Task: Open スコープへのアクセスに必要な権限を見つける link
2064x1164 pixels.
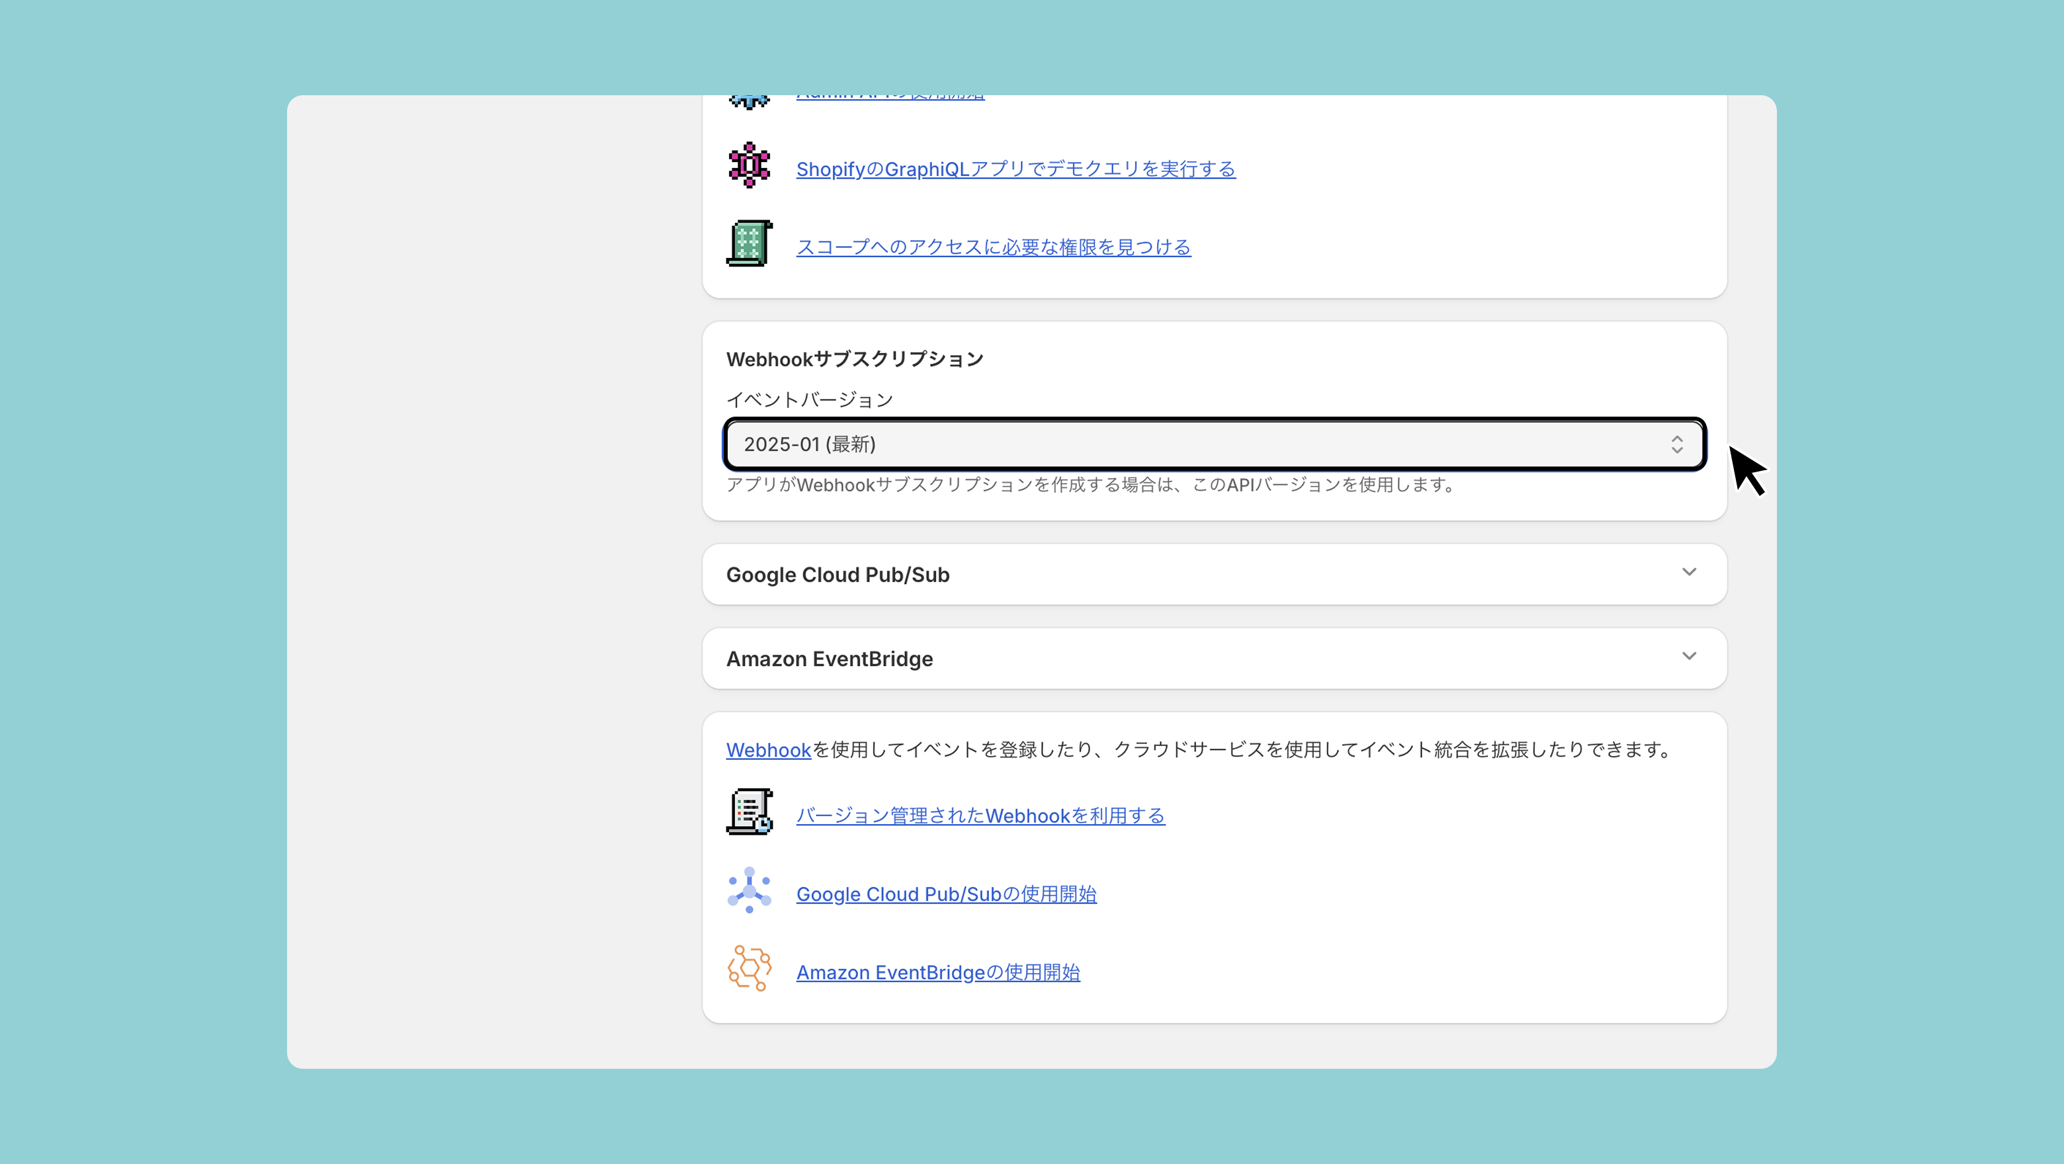Action: 993,247
